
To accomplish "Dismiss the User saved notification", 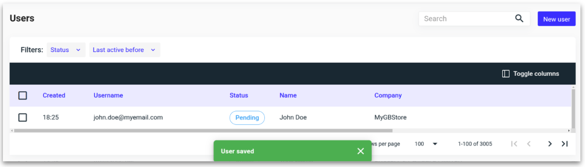I will point(361,151).
